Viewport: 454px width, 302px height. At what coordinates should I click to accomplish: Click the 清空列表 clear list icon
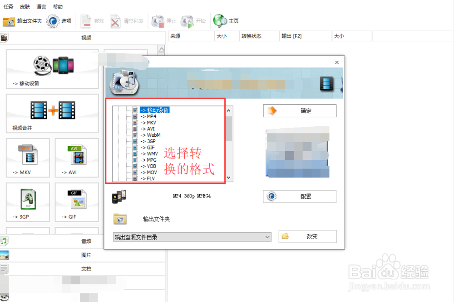pyautogui.click(x=115, y=20)
